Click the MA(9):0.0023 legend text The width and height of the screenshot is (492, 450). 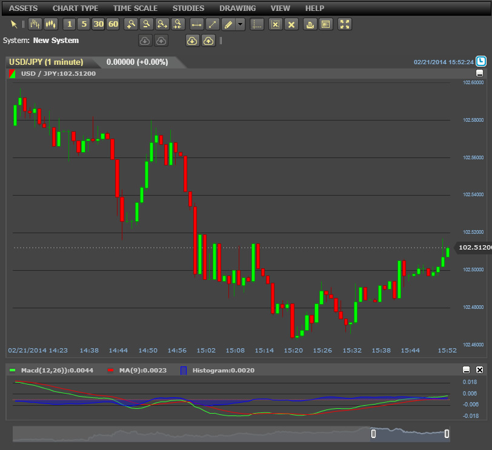click(143, 370)
